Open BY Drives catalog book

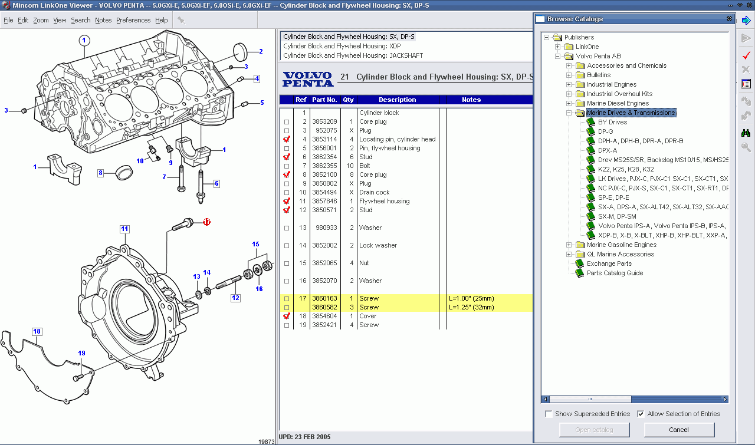point(591,122)
